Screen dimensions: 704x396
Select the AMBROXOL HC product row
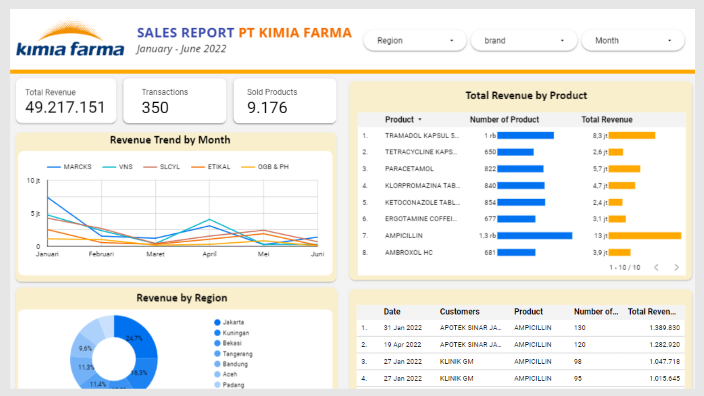click(521, 253)
